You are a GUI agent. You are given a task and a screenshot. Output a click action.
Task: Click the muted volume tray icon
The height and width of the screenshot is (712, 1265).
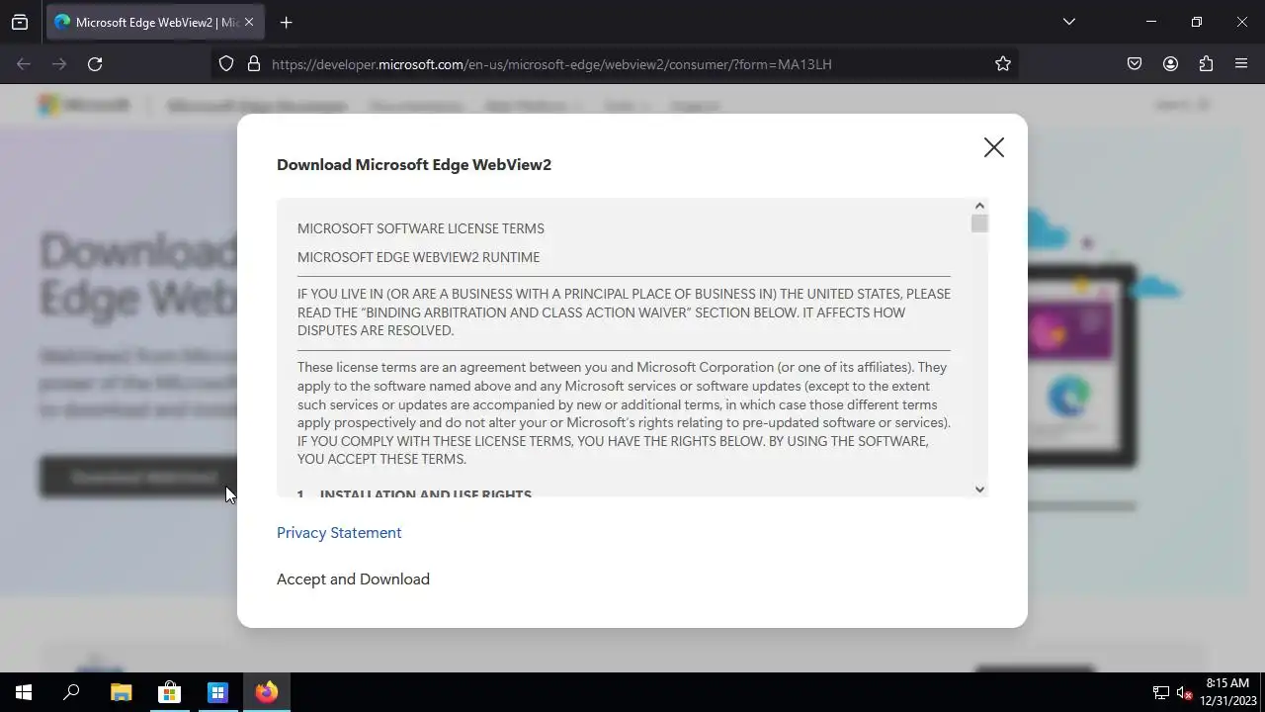click(1184, 693)
